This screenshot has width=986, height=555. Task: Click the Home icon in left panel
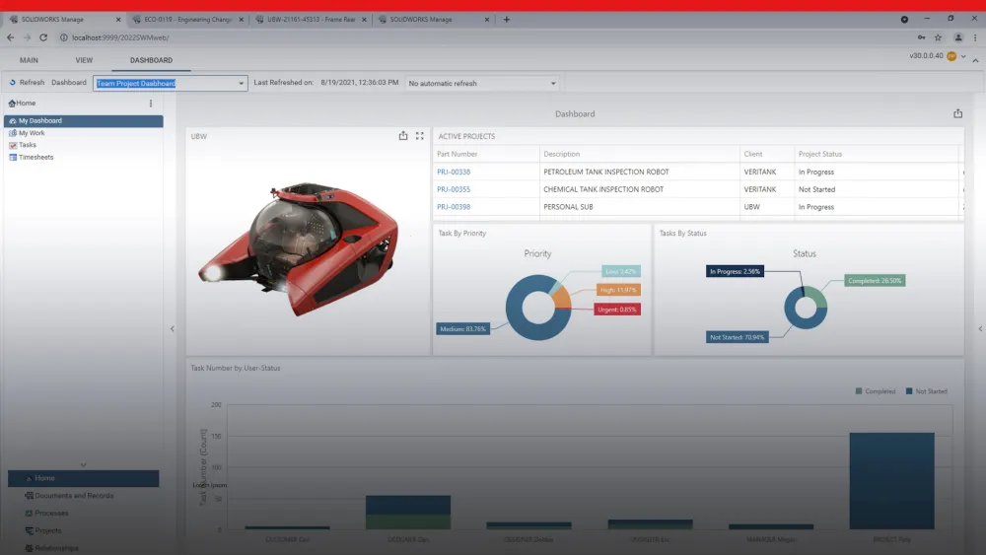click(11, 104)
